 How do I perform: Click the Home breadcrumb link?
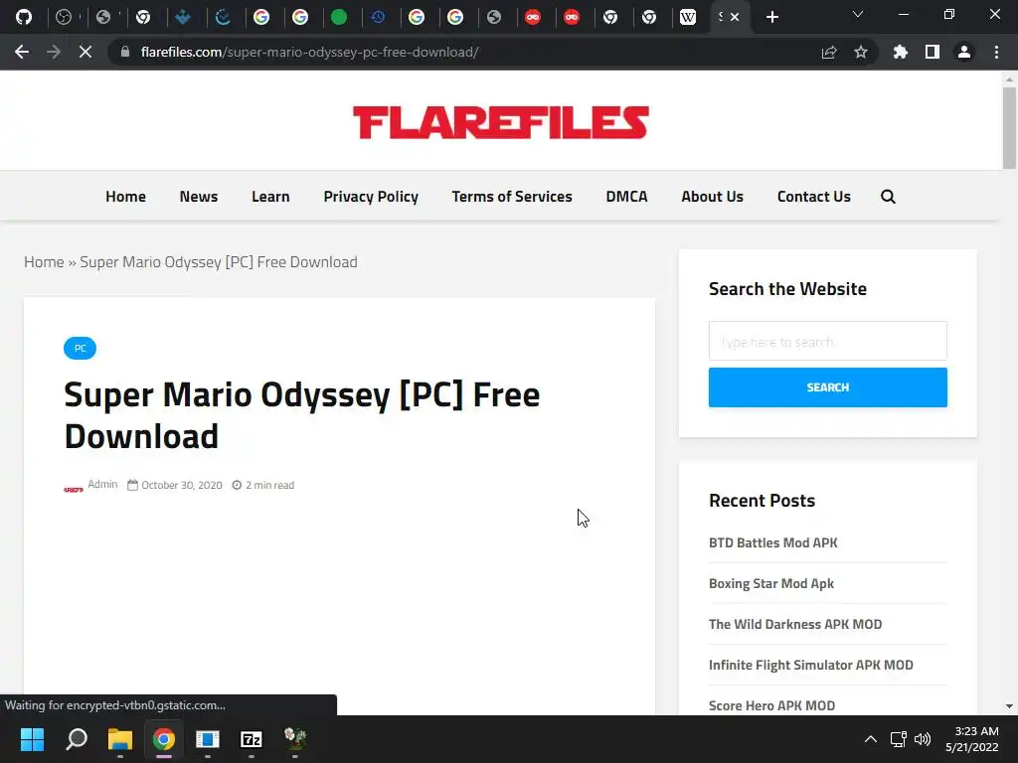tap(44, 262)
